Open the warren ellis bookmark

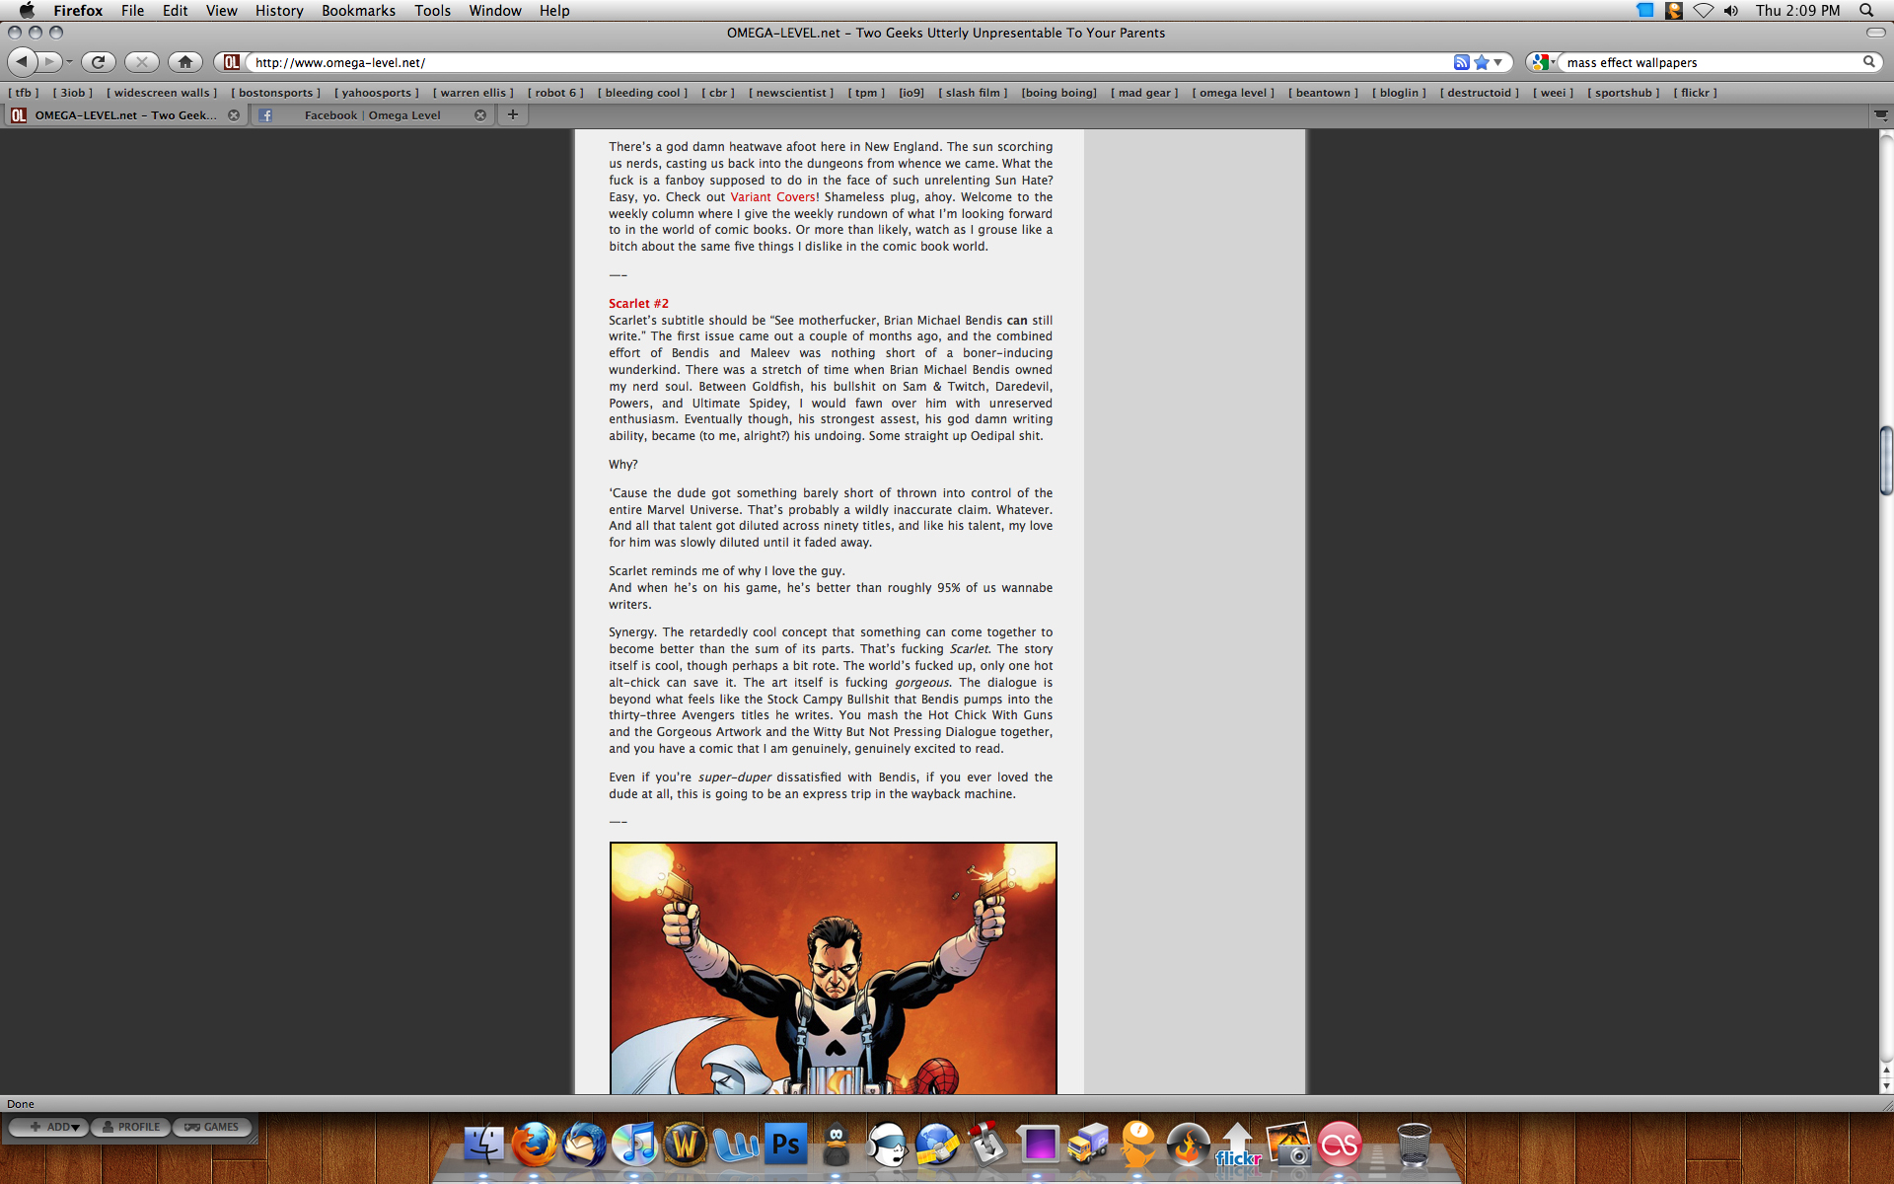[473, 93]
